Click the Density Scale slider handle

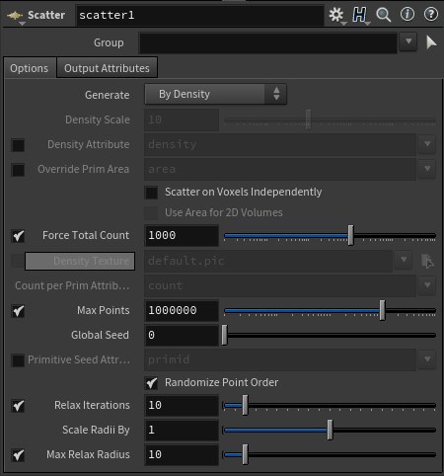[x=308, y=119]
